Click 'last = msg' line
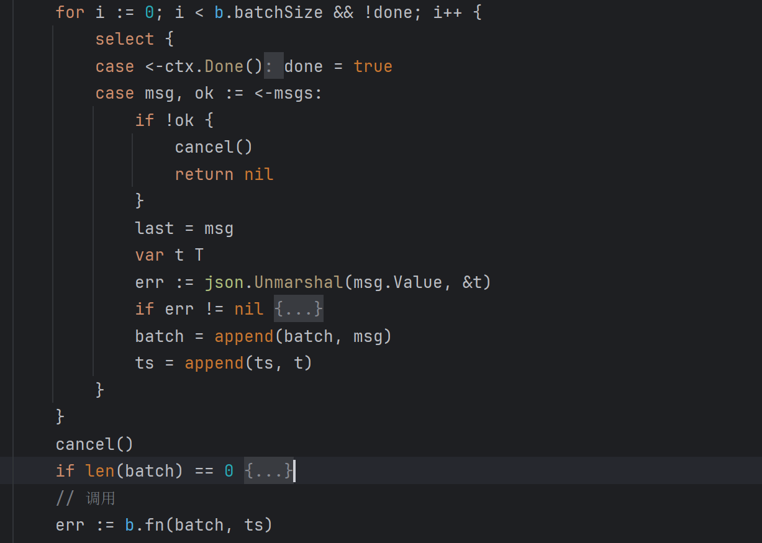The width and height of the screenshot is (762, 543). (184, 228)
